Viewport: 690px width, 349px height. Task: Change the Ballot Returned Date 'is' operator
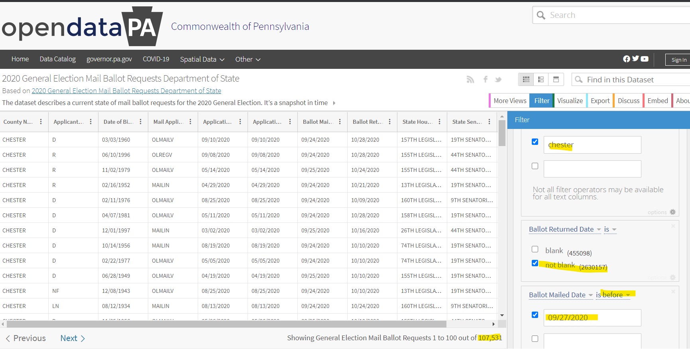point(610,229)
